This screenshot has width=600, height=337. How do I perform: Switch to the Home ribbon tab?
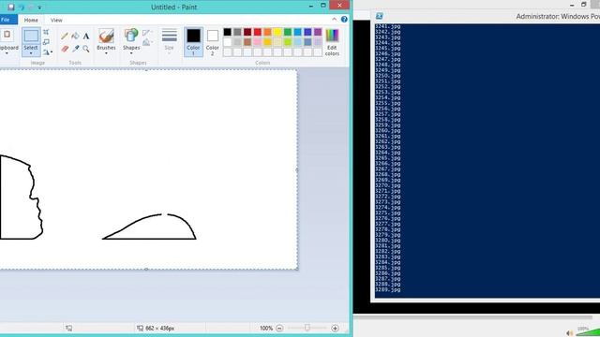31,20
